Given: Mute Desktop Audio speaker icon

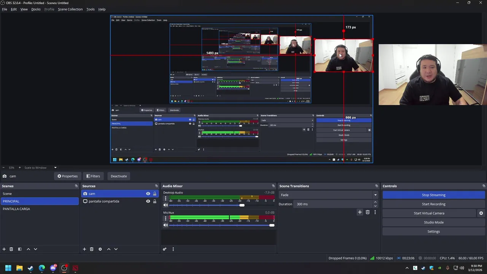Looking at the screenshot, I should (x=166, y=205).
